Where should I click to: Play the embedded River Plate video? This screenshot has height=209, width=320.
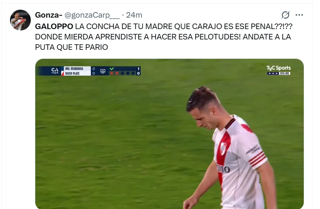click(170, 134)
